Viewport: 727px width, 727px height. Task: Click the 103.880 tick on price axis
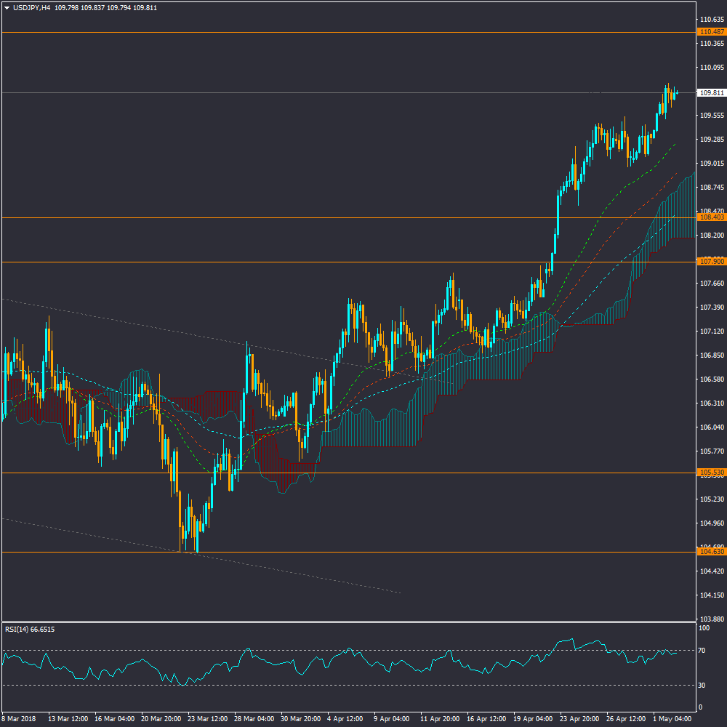tap(710, 618)
